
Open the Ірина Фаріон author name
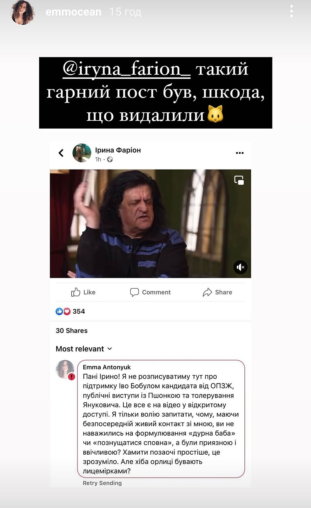point(118,150)
